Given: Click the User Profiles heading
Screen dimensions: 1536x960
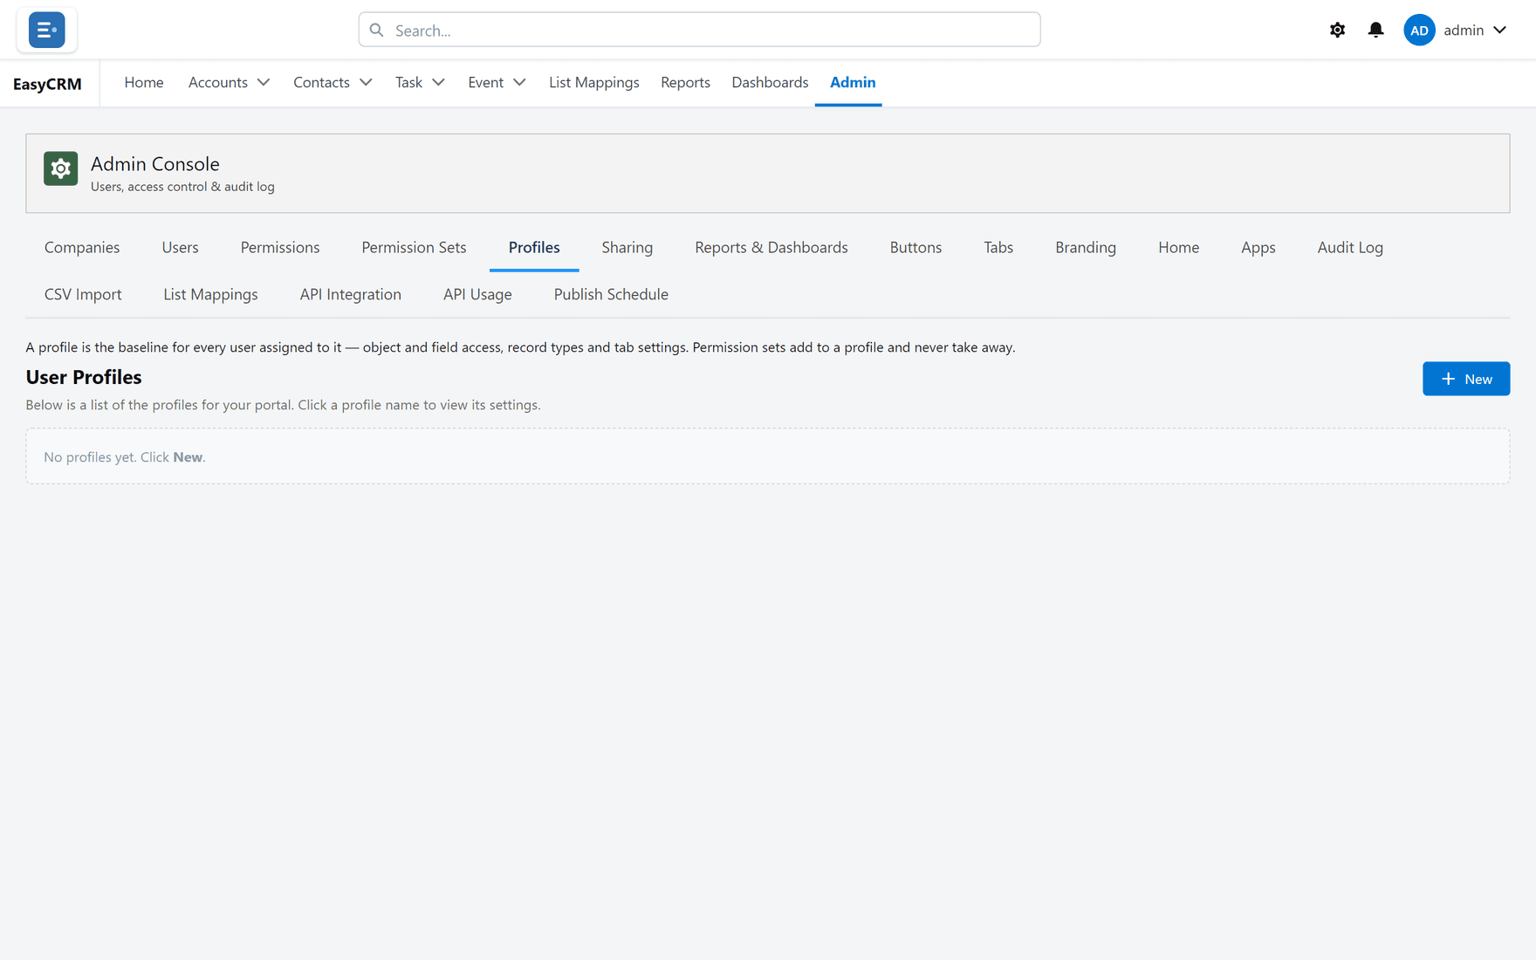Looking at the screenshot, I should (x=84, y=377).
